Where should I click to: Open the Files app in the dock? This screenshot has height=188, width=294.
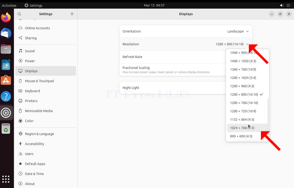6,49
